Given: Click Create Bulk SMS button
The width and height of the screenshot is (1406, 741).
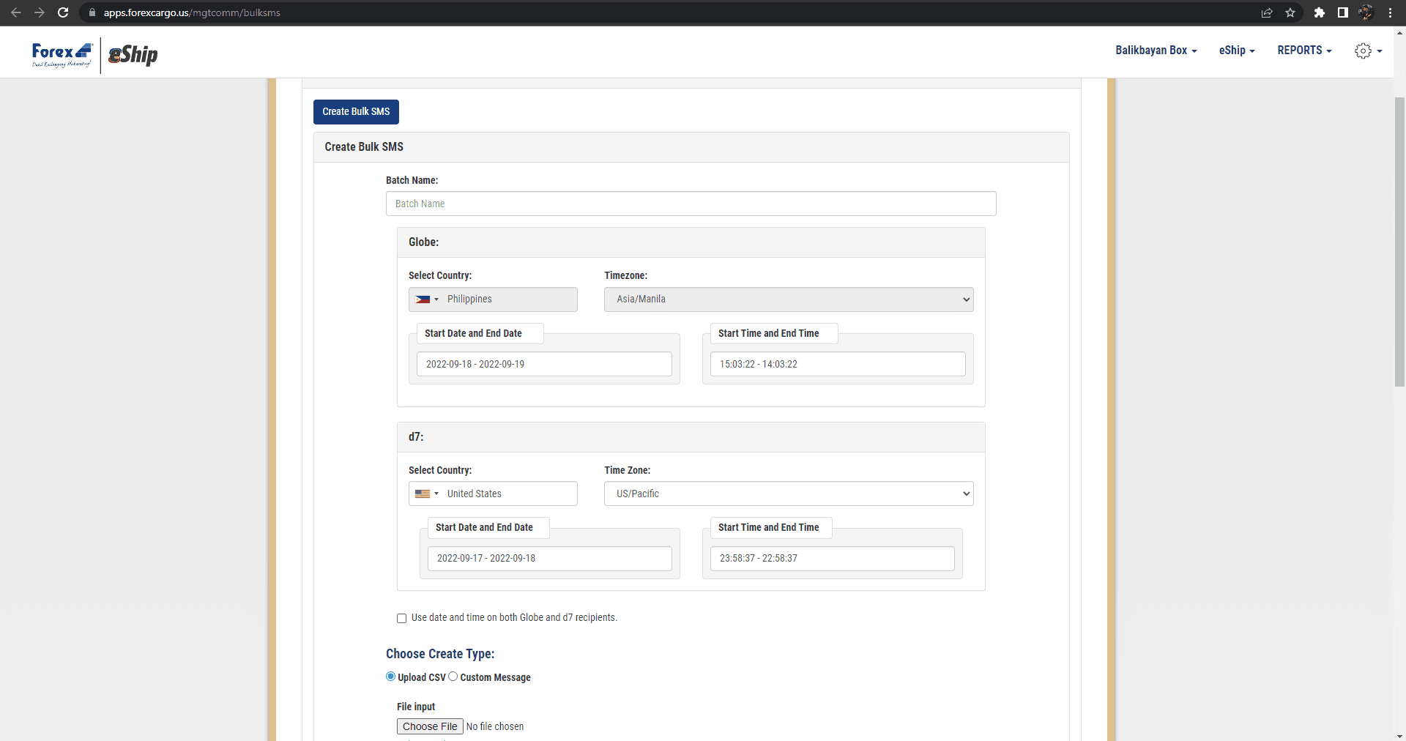Looking at the screenshot, I should click(356, 112).
